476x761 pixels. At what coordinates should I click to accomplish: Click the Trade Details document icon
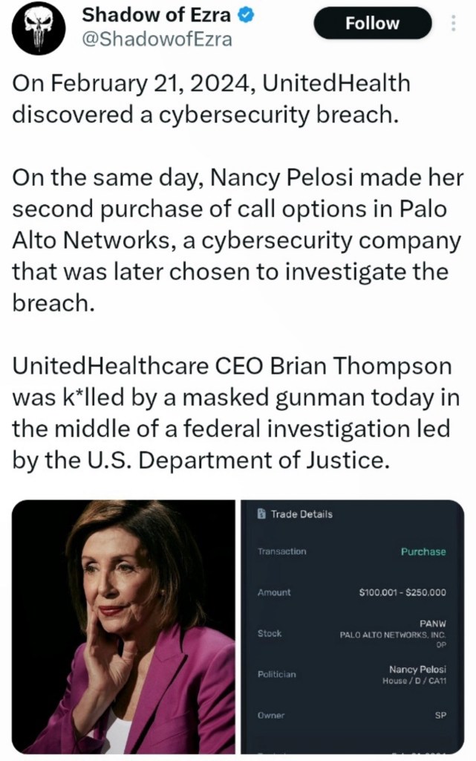pos(261,514)
